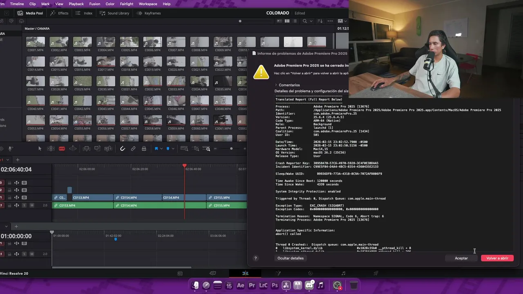Click the Dynamic Trim Mode tool icon

[73, 149]
